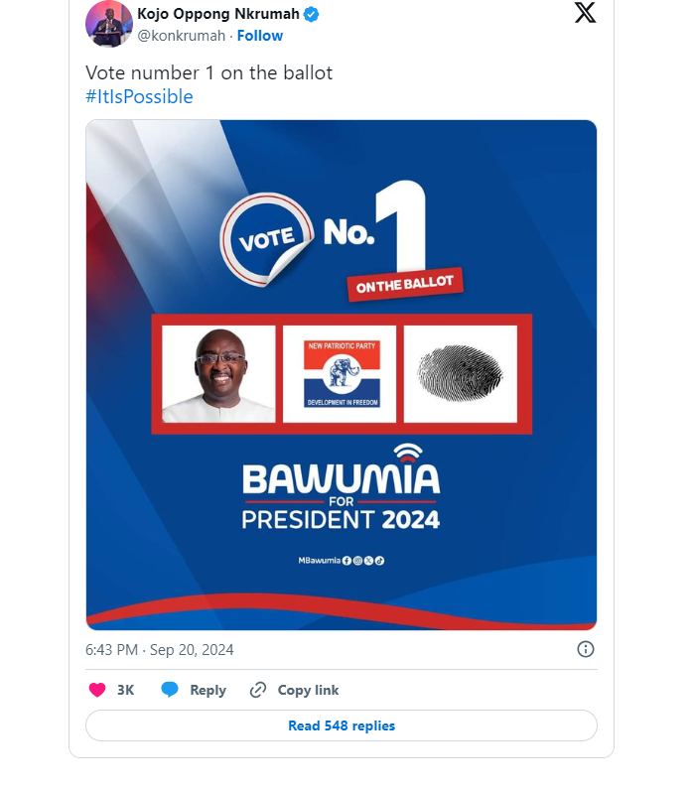Click the Read 548 replies button
691x789 pixels.
(342, 725)
